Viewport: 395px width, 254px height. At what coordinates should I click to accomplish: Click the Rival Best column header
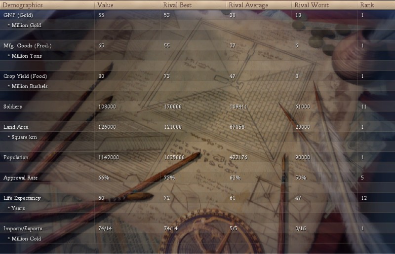177,5
